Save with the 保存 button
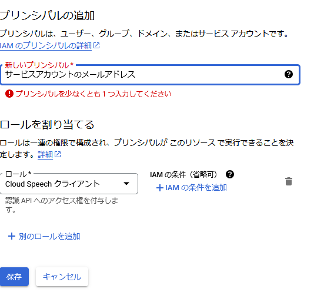This screenshot has width=334, height=292. point(14,277)
